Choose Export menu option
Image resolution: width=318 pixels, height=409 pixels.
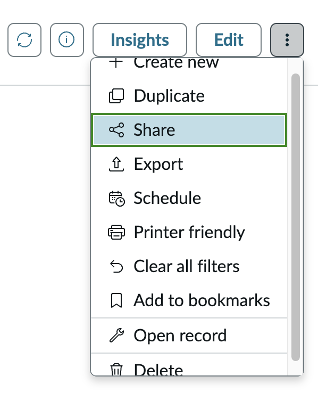(x=189, y=164)
